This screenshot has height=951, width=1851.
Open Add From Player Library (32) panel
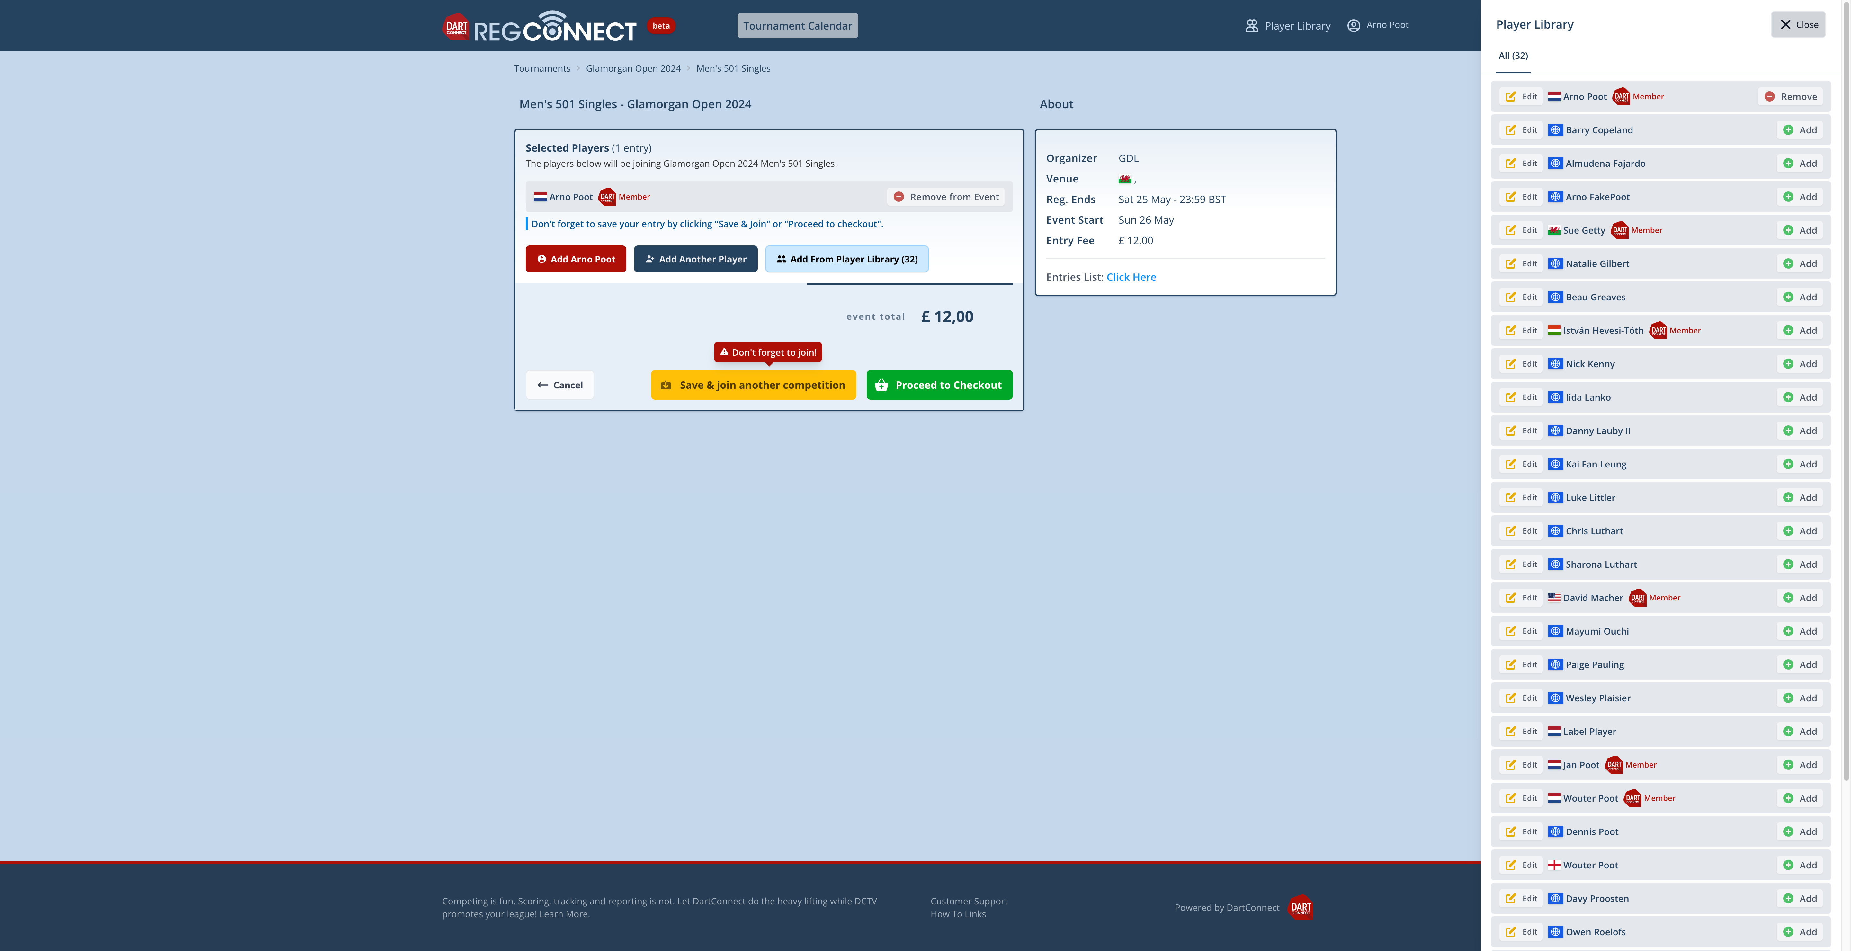pyautogui.click(x=846, y=259)
